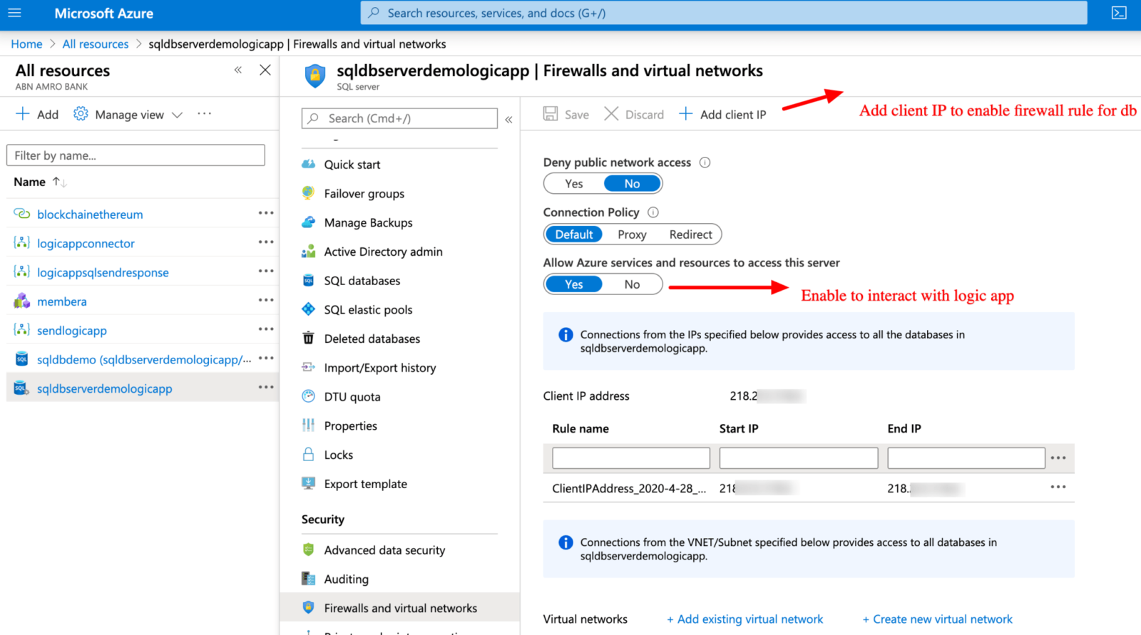Expand the Manage view dropdown chevron
Viewport: 1141px width, 635px height.
(178, 115)
